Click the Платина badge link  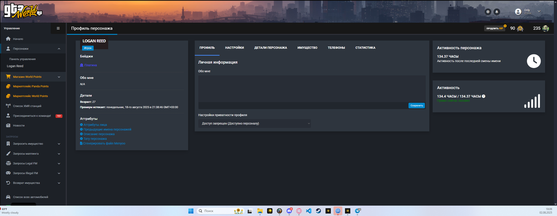coord(89,65)
